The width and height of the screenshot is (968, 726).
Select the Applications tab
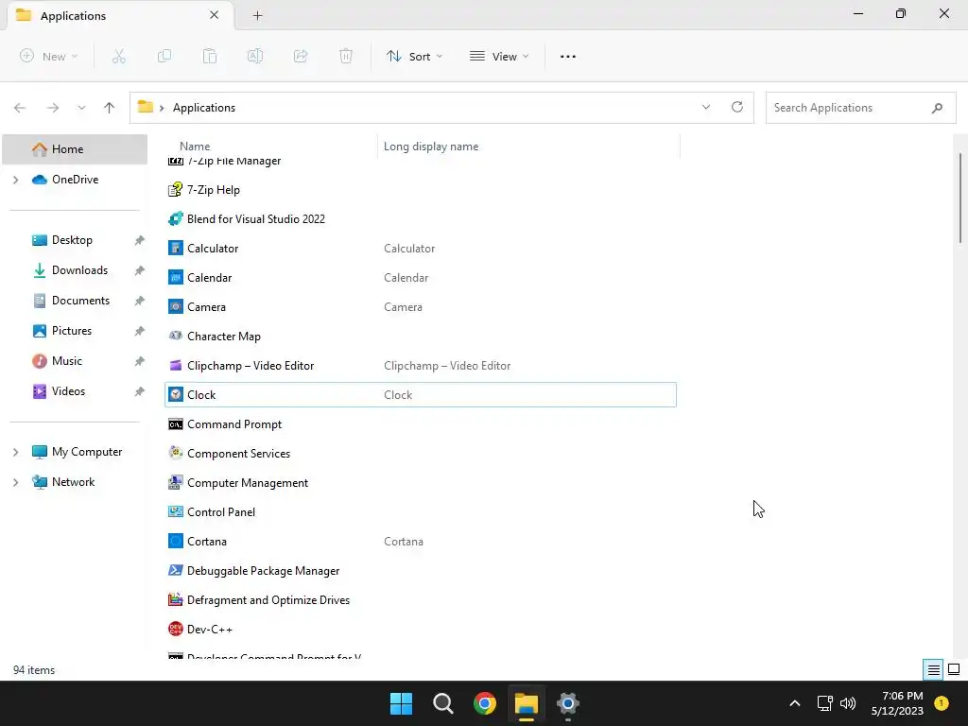[120, 15]
